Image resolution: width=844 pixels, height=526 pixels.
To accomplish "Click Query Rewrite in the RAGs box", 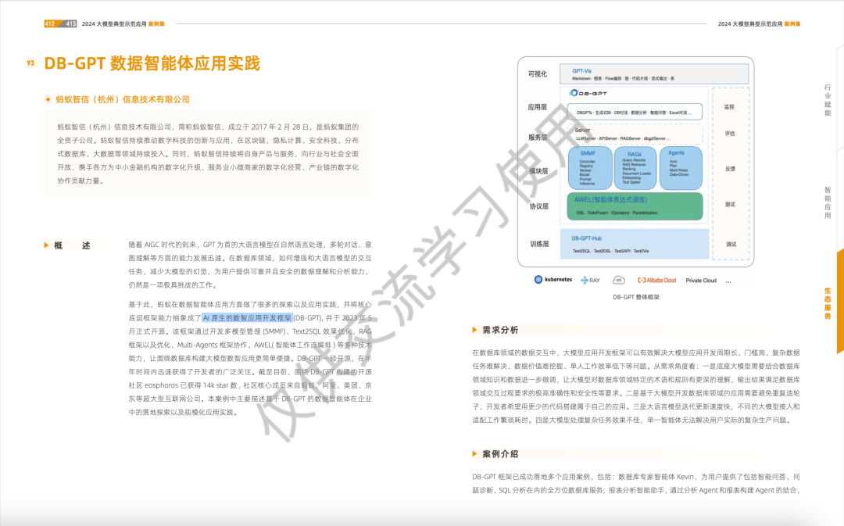I will (x=634, y=160).
